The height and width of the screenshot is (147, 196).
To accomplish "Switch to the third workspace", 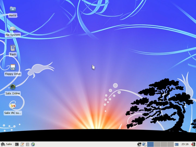I will point(164,144).
